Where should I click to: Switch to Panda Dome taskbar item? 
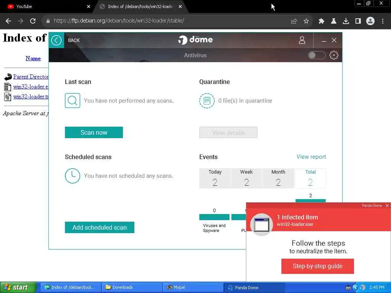pyautogui.click(x=254, y=288)
